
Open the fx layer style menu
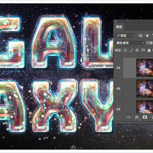coord(137,117)
